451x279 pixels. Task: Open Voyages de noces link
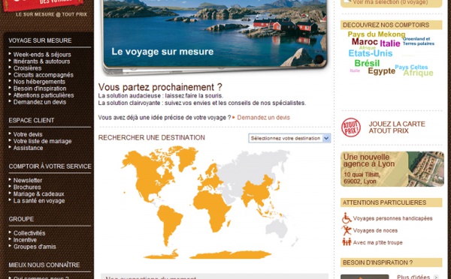click(x=375, y=230)
